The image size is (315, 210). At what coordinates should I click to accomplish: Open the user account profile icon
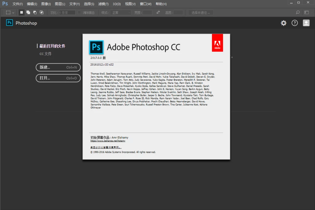[x=306, y=23]
